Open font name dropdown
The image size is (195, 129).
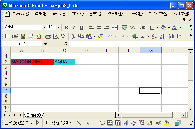coord(44,27)
